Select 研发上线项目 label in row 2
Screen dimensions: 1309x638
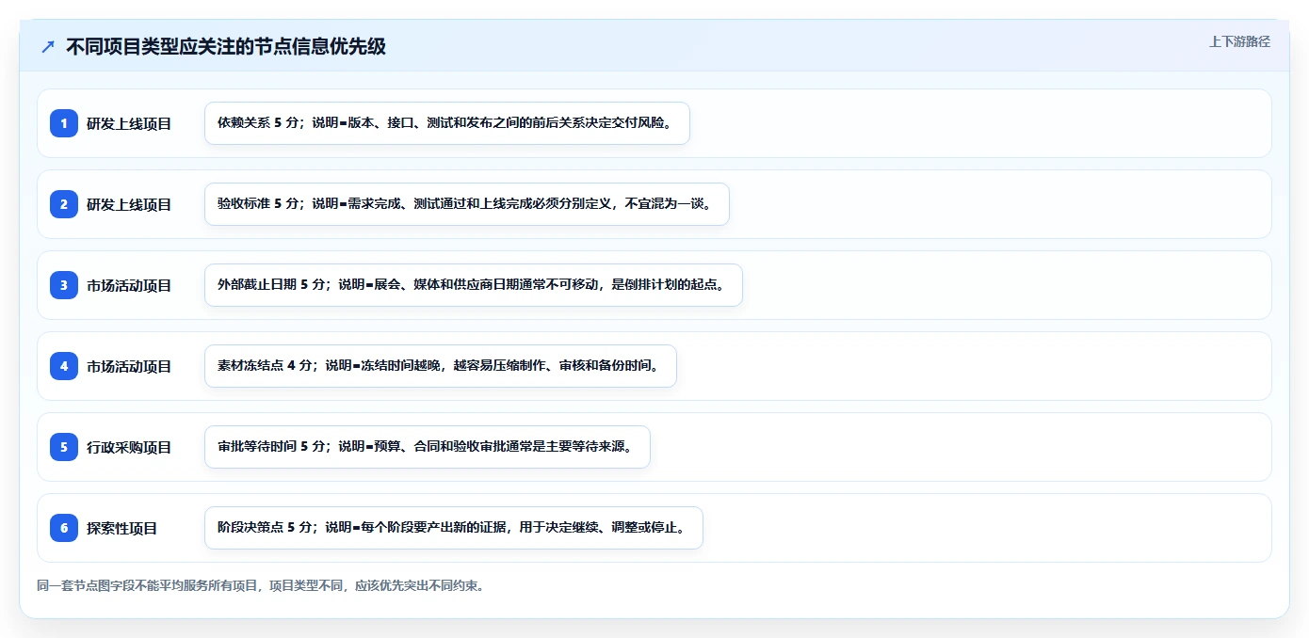pyautogui.click(x=129, y=204)
